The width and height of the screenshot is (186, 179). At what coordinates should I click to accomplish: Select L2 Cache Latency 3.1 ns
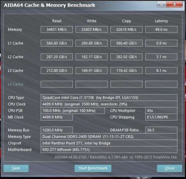pyautogui.click(x=161, y=57)
